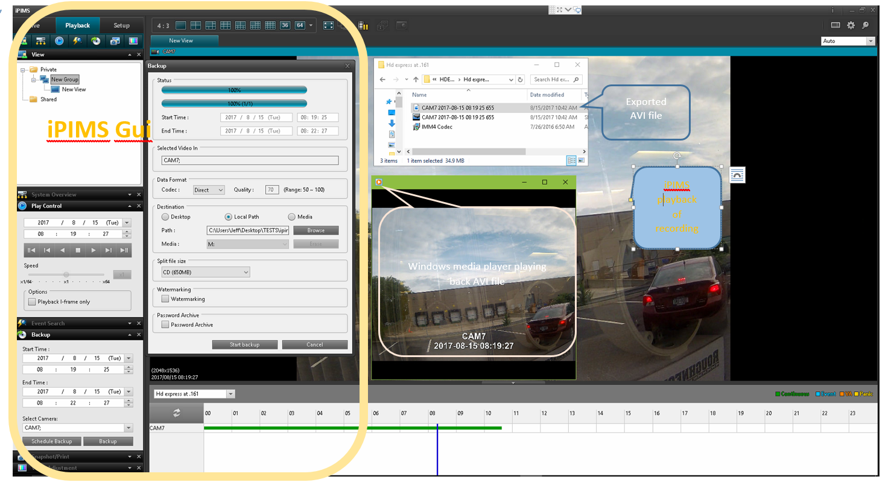Switch to 64-channel layout view
Screen dimensions: 894x491
tap(300, 25)
